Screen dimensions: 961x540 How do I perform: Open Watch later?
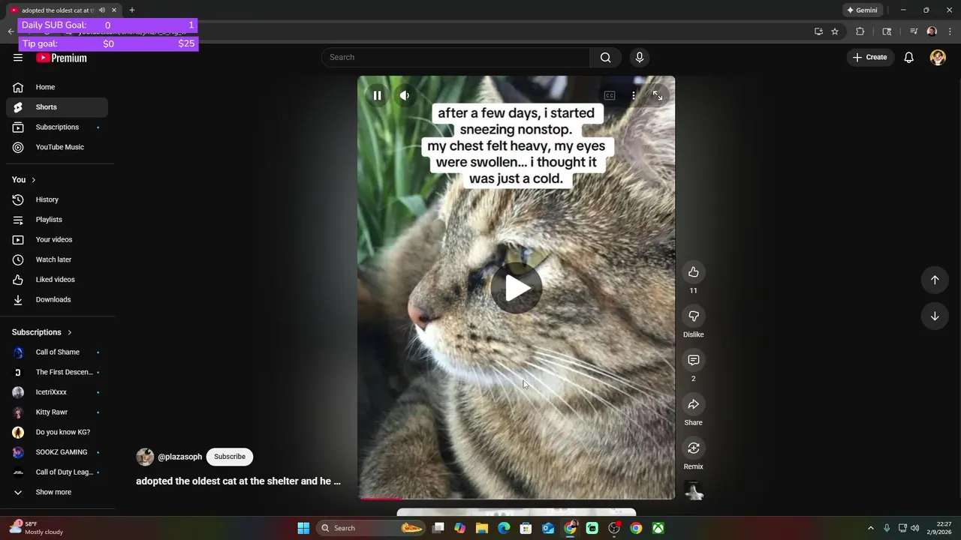[x=57, y=259]
